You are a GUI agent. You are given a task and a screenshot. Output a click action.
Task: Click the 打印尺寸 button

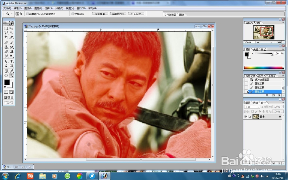coord(136,14)
